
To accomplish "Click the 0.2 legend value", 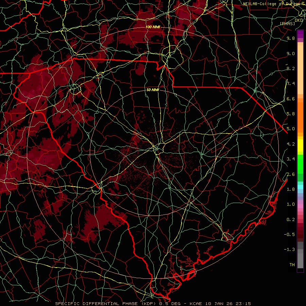I will 291,220.
